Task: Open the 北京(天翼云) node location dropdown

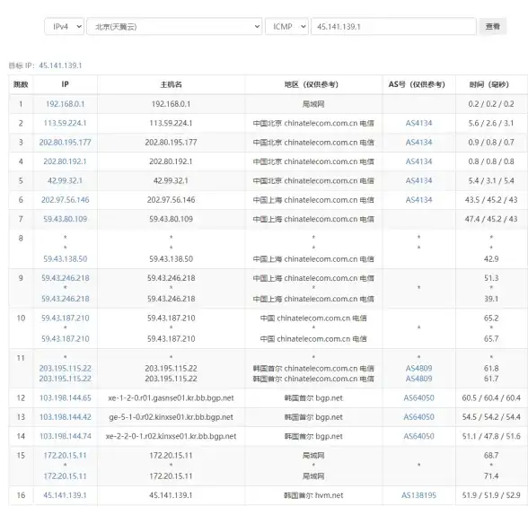Action: [x=174, y=26]
